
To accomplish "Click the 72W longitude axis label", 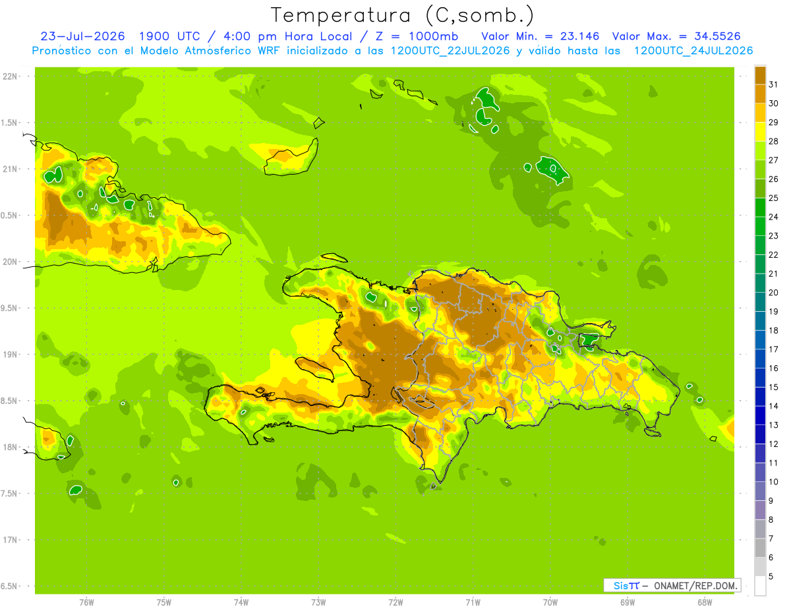I will [x=395, y=602].
